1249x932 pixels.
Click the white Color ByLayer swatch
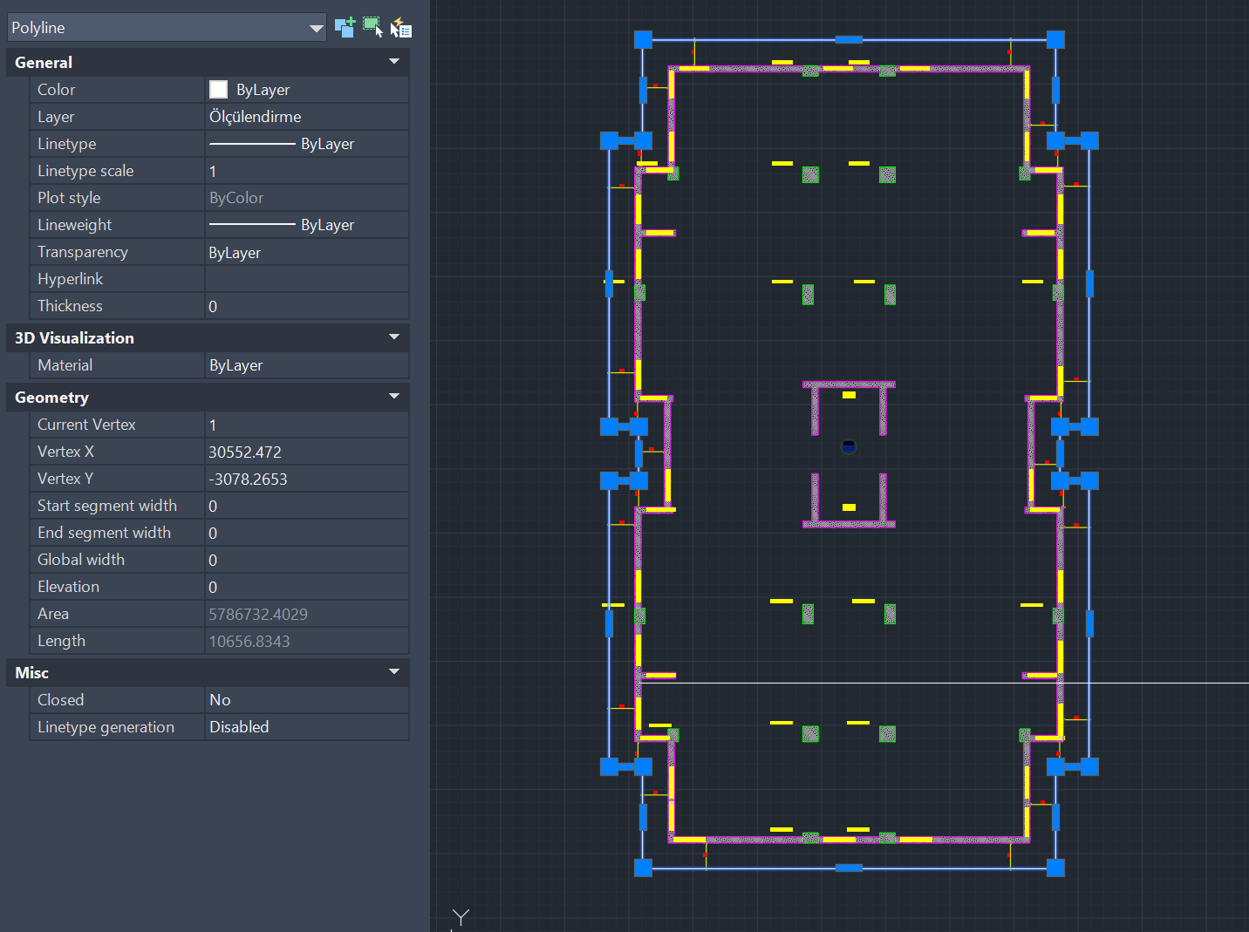pos(219,90)
